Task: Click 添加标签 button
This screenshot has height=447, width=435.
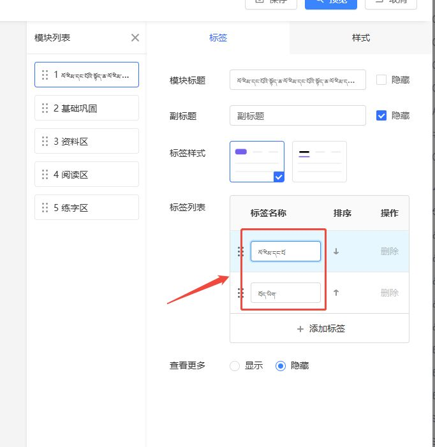Action: 320,329
